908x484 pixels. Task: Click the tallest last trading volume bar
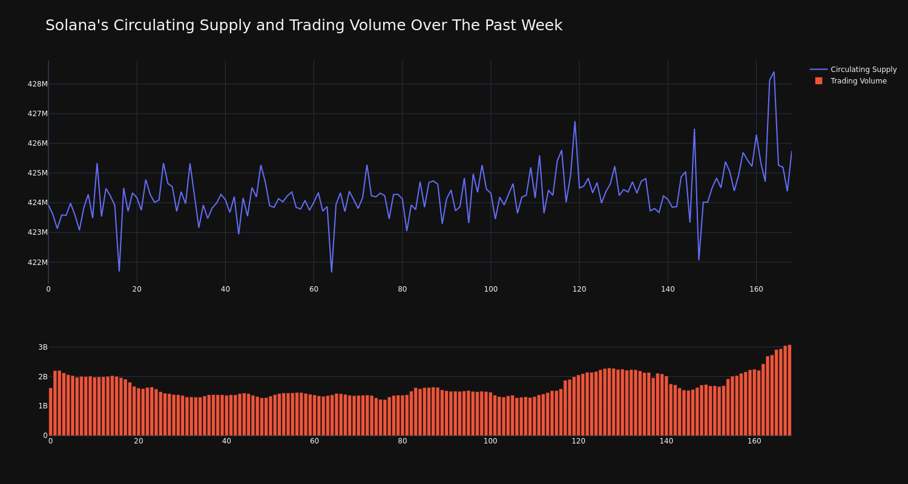[x=789, y=390]
